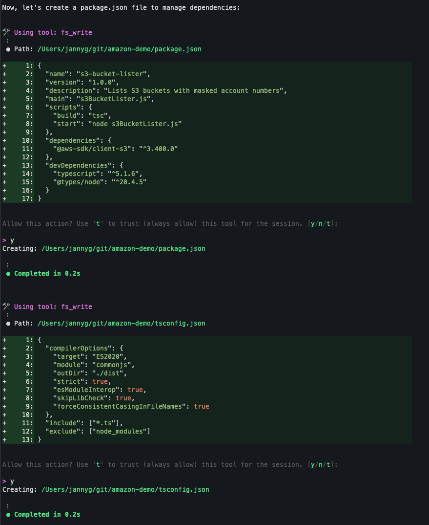The image size is (429, 525).
Task: Click the second fs_write tool hammer icon
Action: (6, 306)
